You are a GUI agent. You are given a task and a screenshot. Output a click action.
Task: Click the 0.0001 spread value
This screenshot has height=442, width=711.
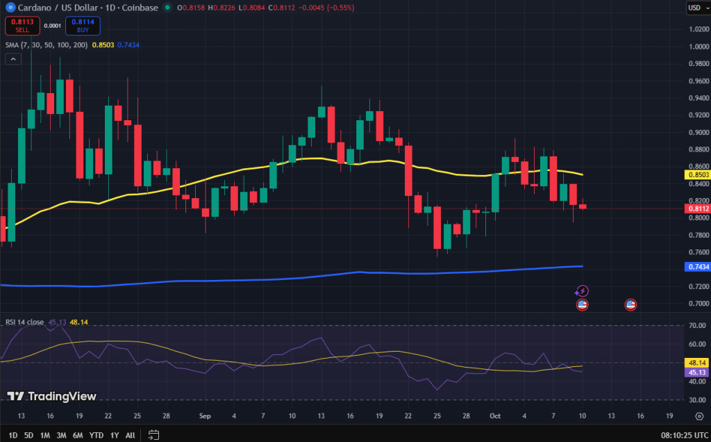[53, 26]
